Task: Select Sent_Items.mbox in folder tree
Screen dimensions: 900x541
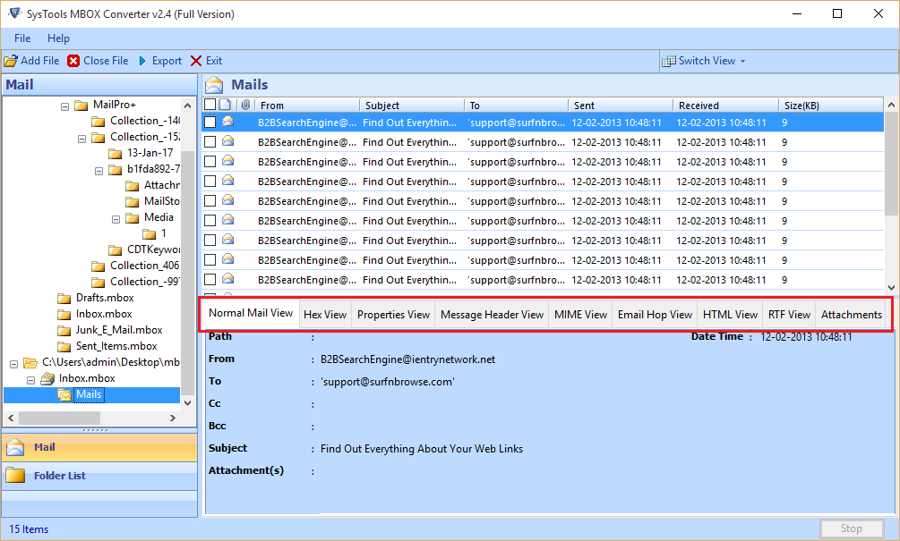Action: click(x=116, y=346)
